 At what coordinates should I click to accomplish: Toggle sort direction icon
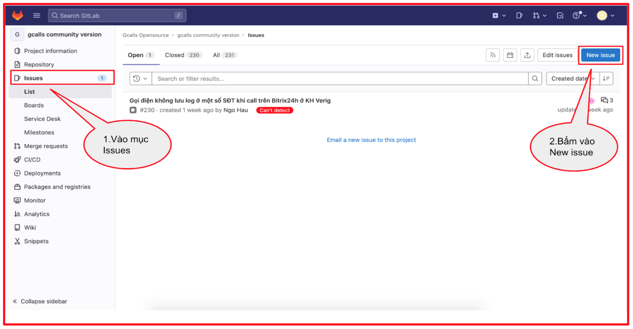606,79
